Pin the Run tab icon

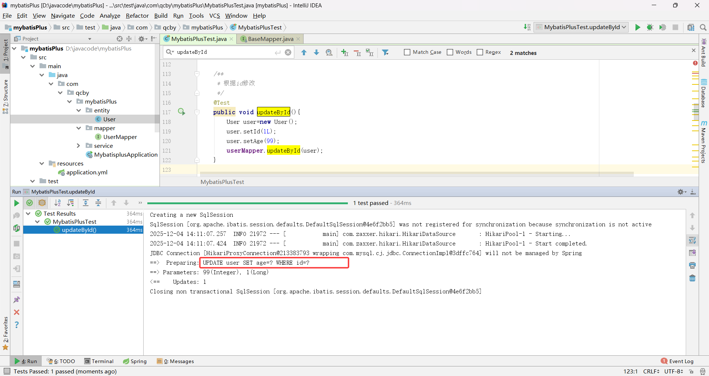pos(17,300)
